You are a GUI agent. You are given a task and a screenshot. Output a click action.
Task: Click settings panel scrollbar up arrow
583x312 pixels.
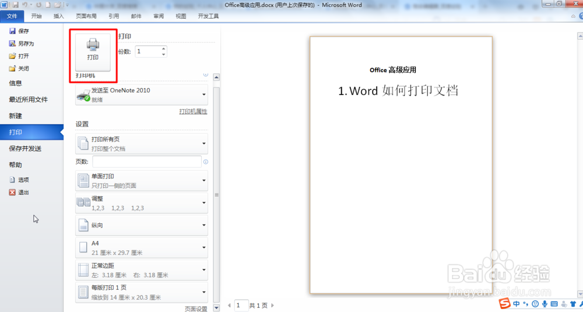click(216, 78)
